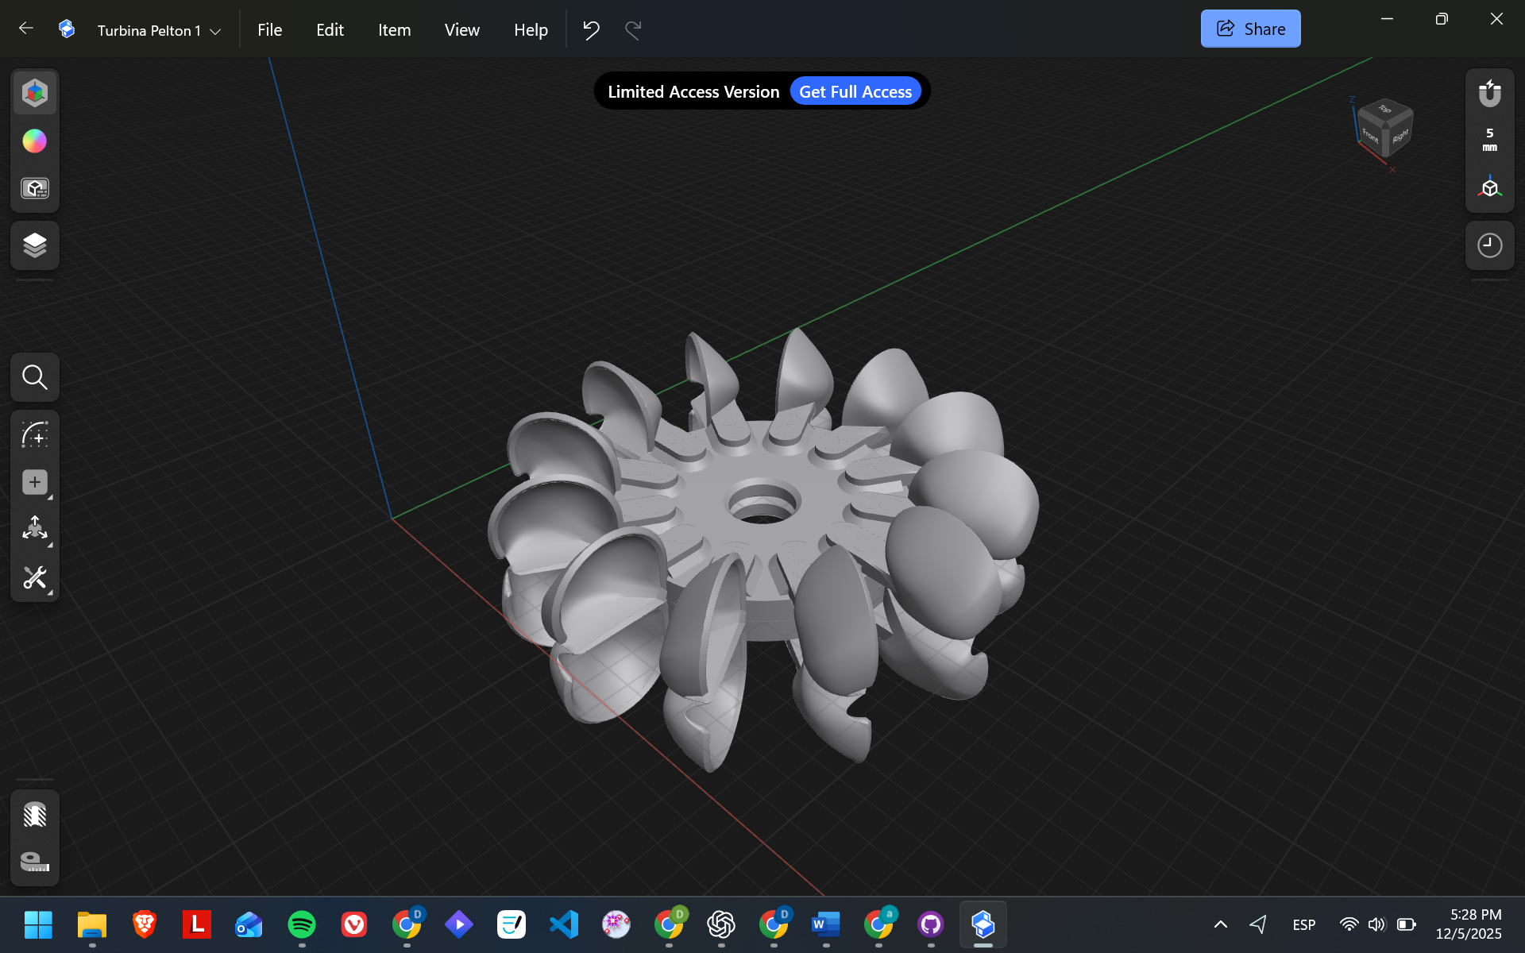Open Visual Studio Code from the taskbar
This screenshot has width=1525, height=953.
point(564,924)
